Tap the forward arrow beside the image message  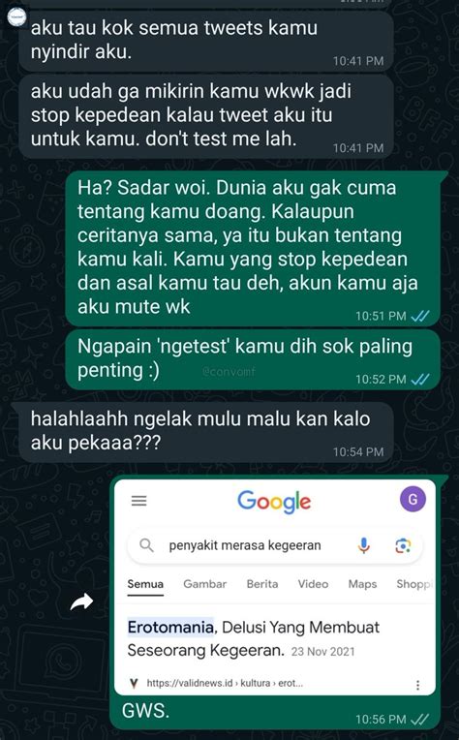click(x=81, y=602)
